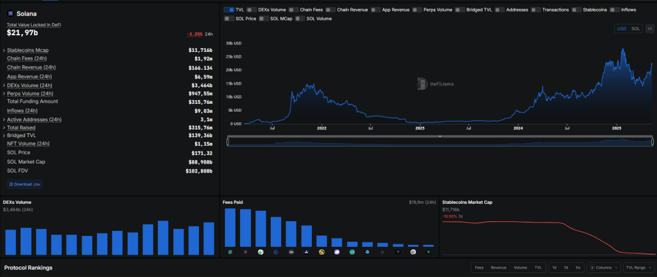The width and height of the screenshot is (657, 277).
Task: Enable the DEXs Volume chart checkbox
Action: tap(252, 9)
